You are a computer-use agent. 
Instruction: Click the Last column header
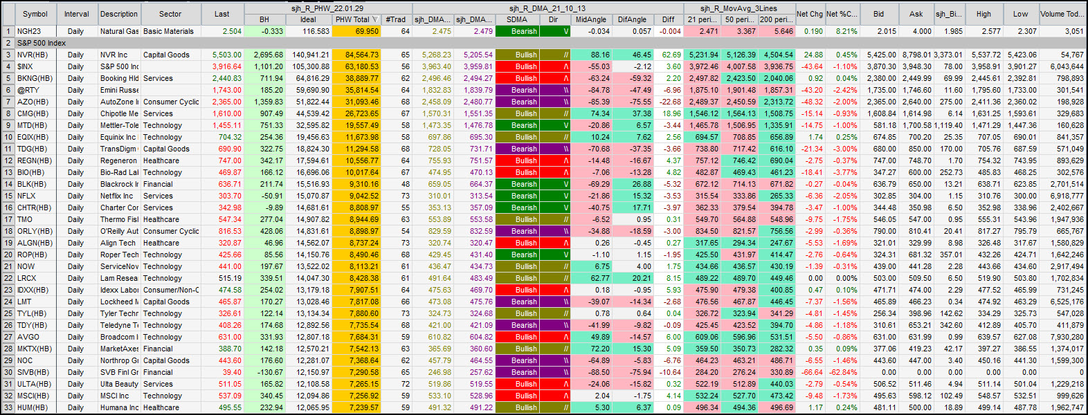[x=222, y=14]
